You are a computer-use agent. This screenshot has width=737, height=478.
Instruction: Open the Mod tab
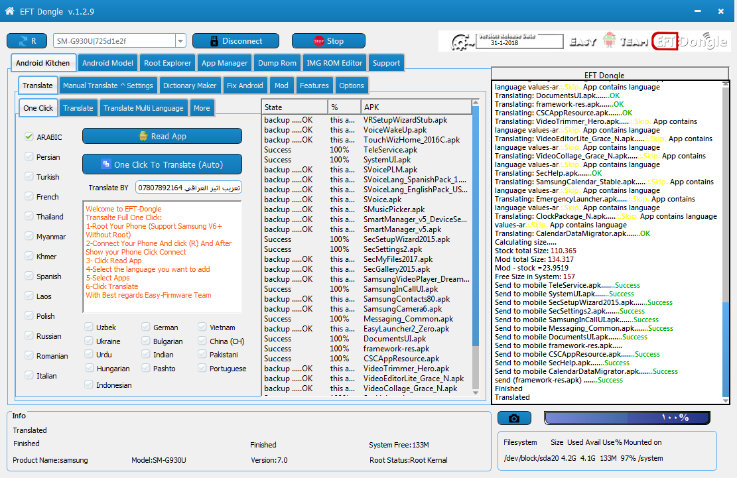click(281, 86)
